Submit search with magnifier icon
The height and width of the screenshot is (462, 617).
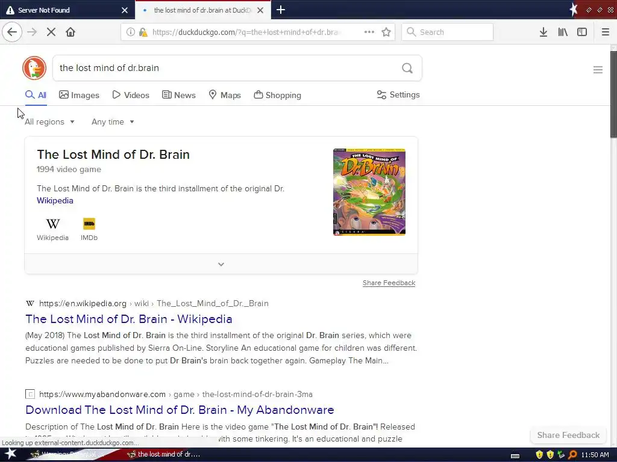(x=407, y=68)
